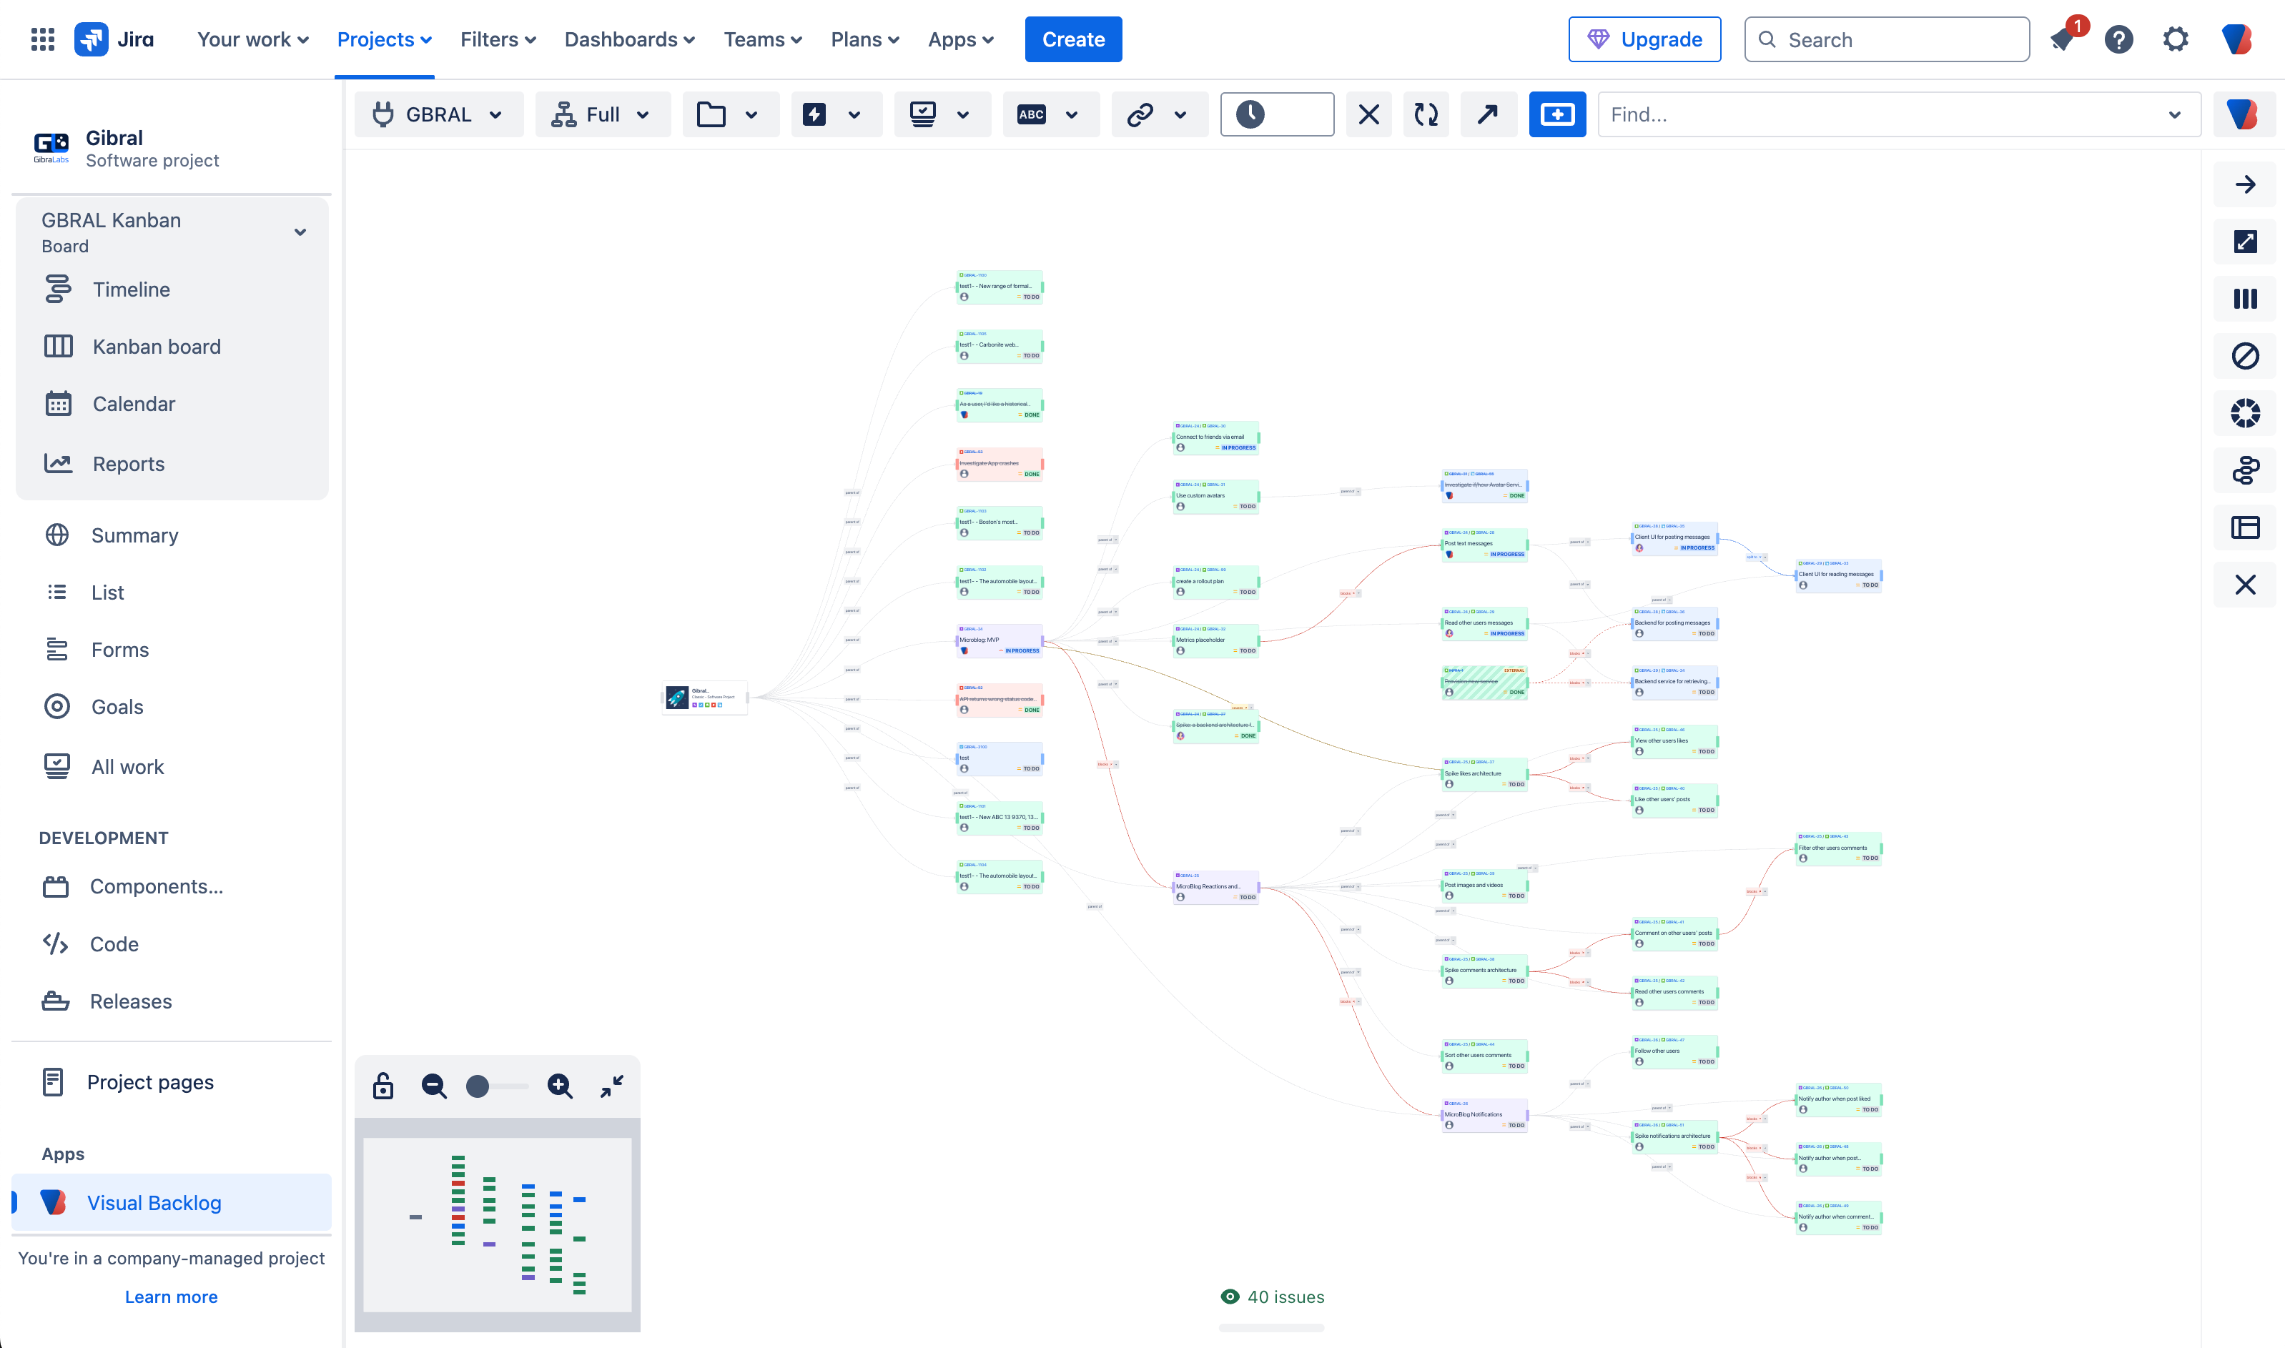Select the columns view icon in right sidebar
Screen dimensions: 2285x1348
(2245, 298)
